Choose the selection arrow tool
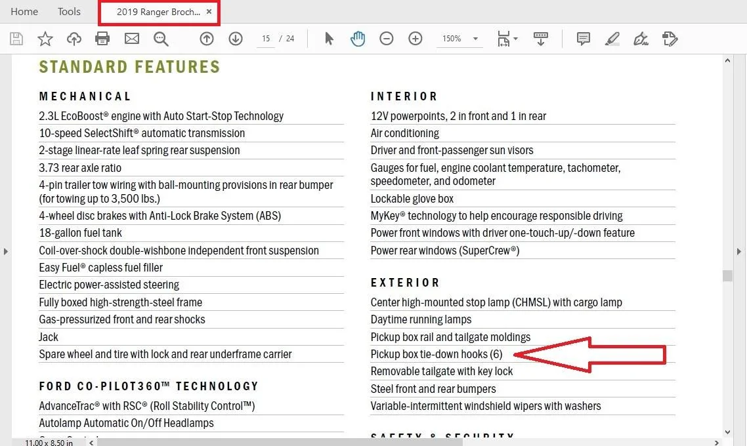 pyautogui.click(x=329, y=39)
